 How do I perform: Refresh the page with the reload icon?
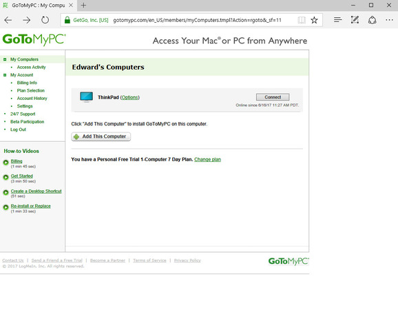(45, 20)
